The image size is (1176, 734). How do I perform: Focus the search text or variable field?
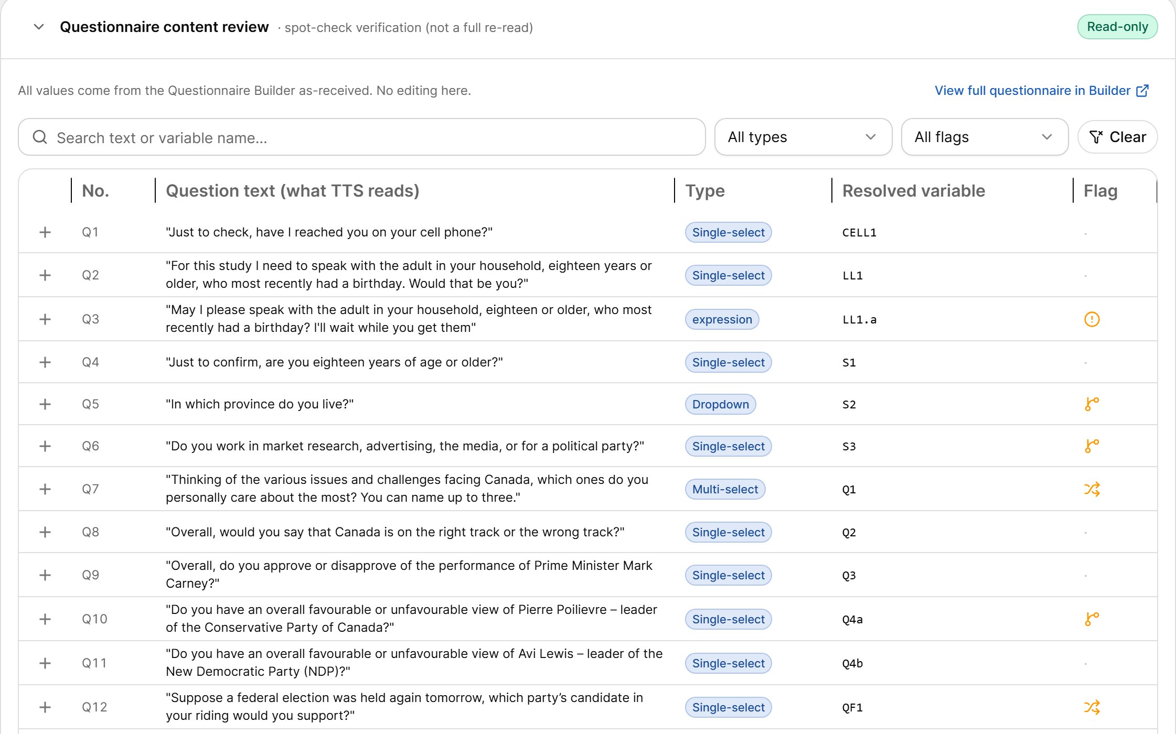point(362,137)
